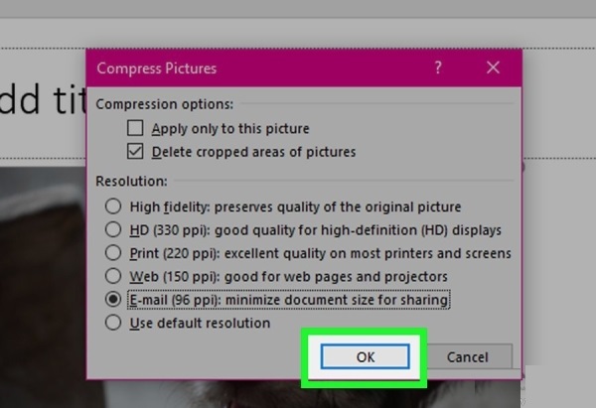This screenshot has height=408, width=596.
Task: Choose the Use default resolution radio button
Action: click(x=113, y=322)
